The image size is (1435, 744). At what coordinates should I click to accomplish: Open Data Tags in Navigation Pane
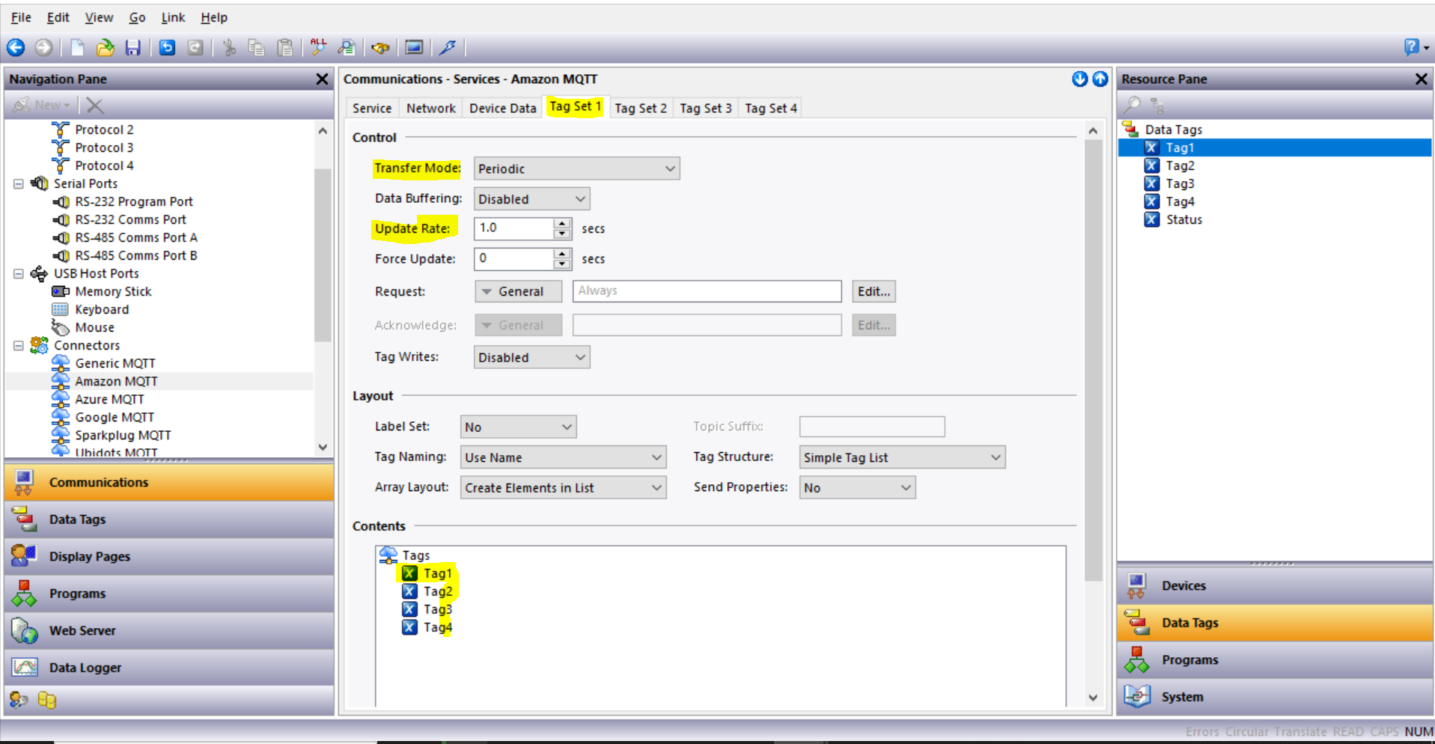coord(169,519)
